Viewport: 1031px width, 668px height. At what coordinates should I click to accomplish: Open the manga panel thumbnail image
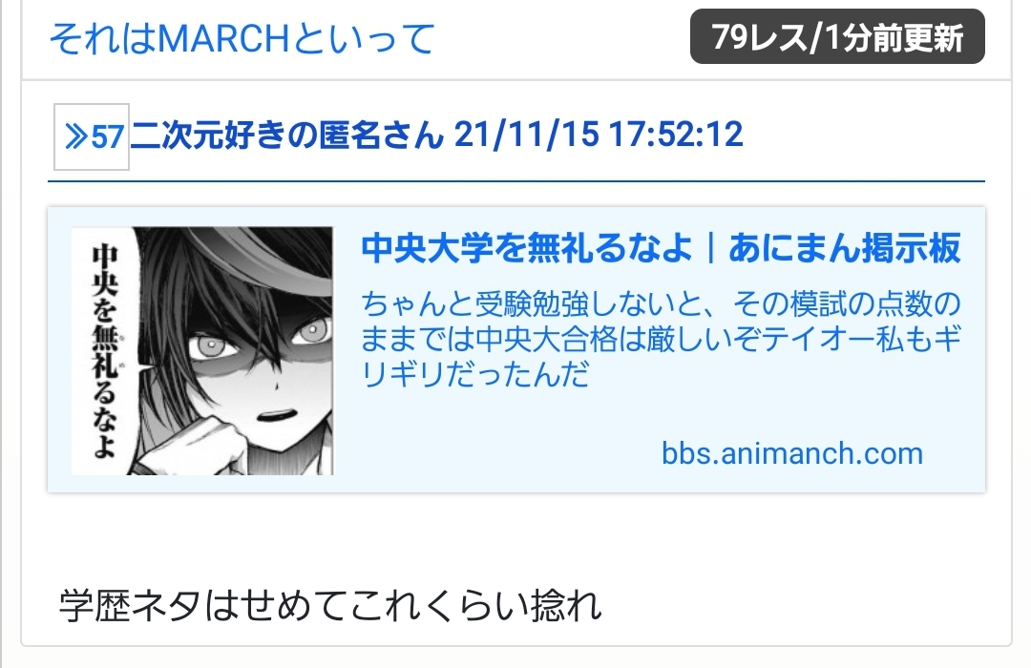202,350
